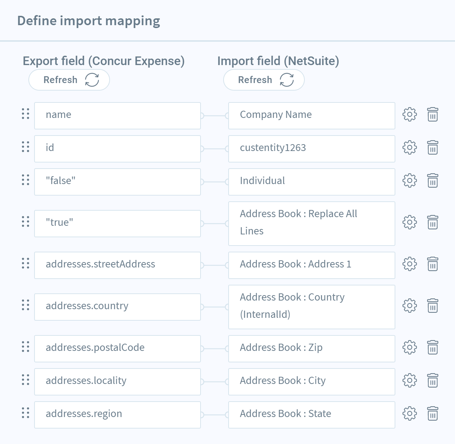Delete the Individual mapping row
The image size is (455, 444).
433,181
